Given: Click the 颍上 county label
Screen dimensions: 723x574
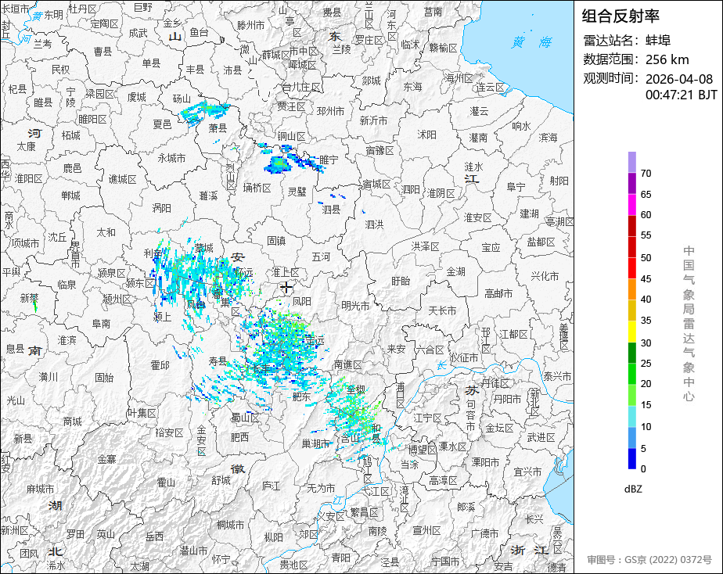Looking at the screenshot, I should tap(162, 317).
